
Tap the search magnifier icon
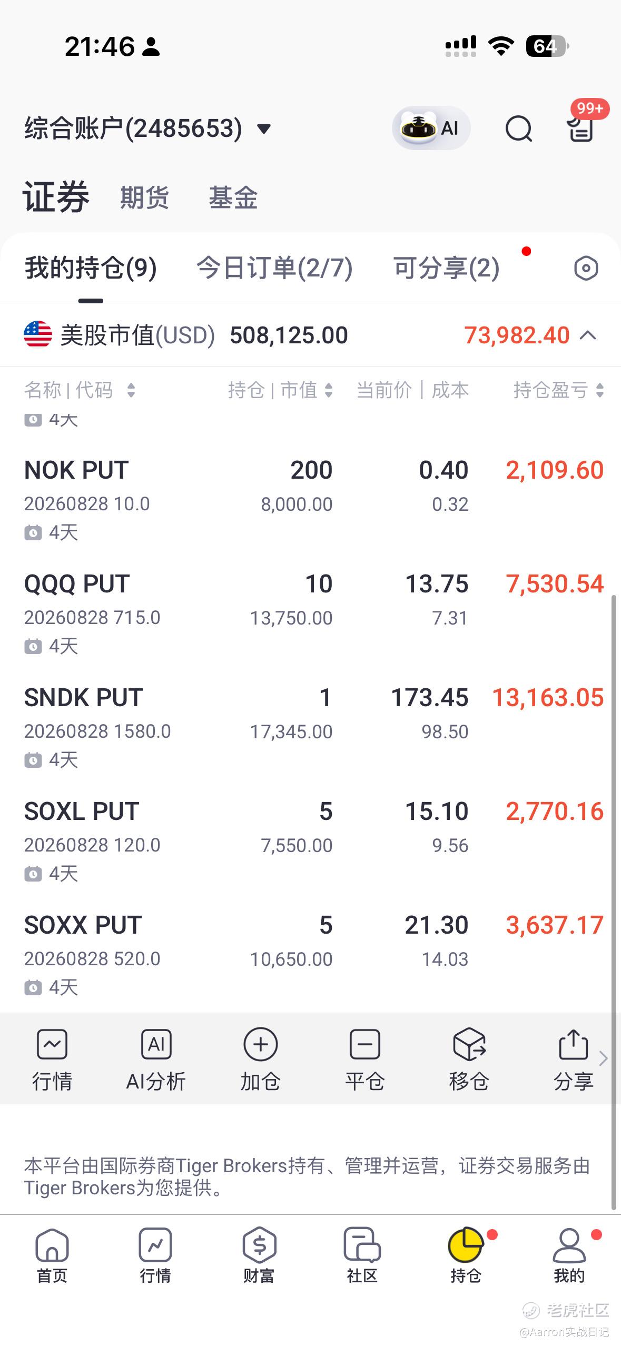[x=519, y=128]
